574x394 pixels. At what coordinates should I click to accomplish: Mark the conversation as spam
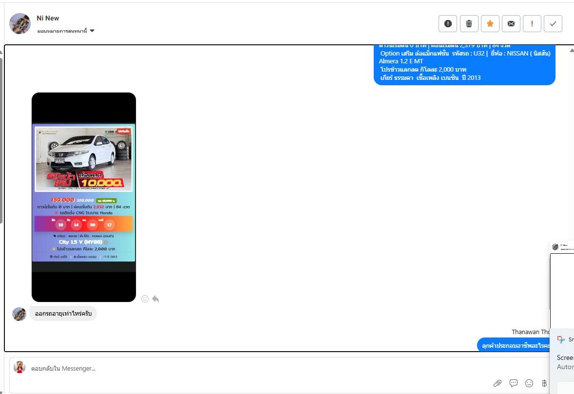(448, 24)
